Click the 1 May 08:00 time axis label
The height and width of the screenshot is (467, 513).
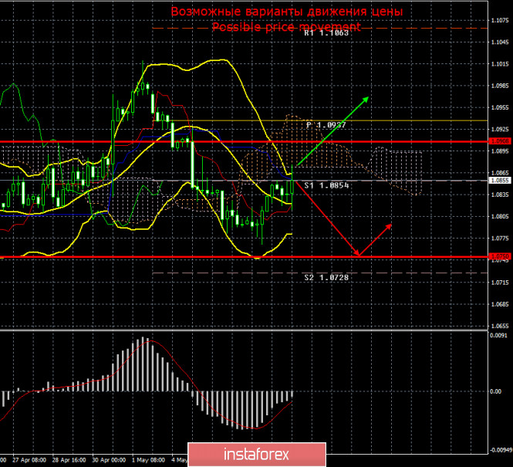[149, 460]
